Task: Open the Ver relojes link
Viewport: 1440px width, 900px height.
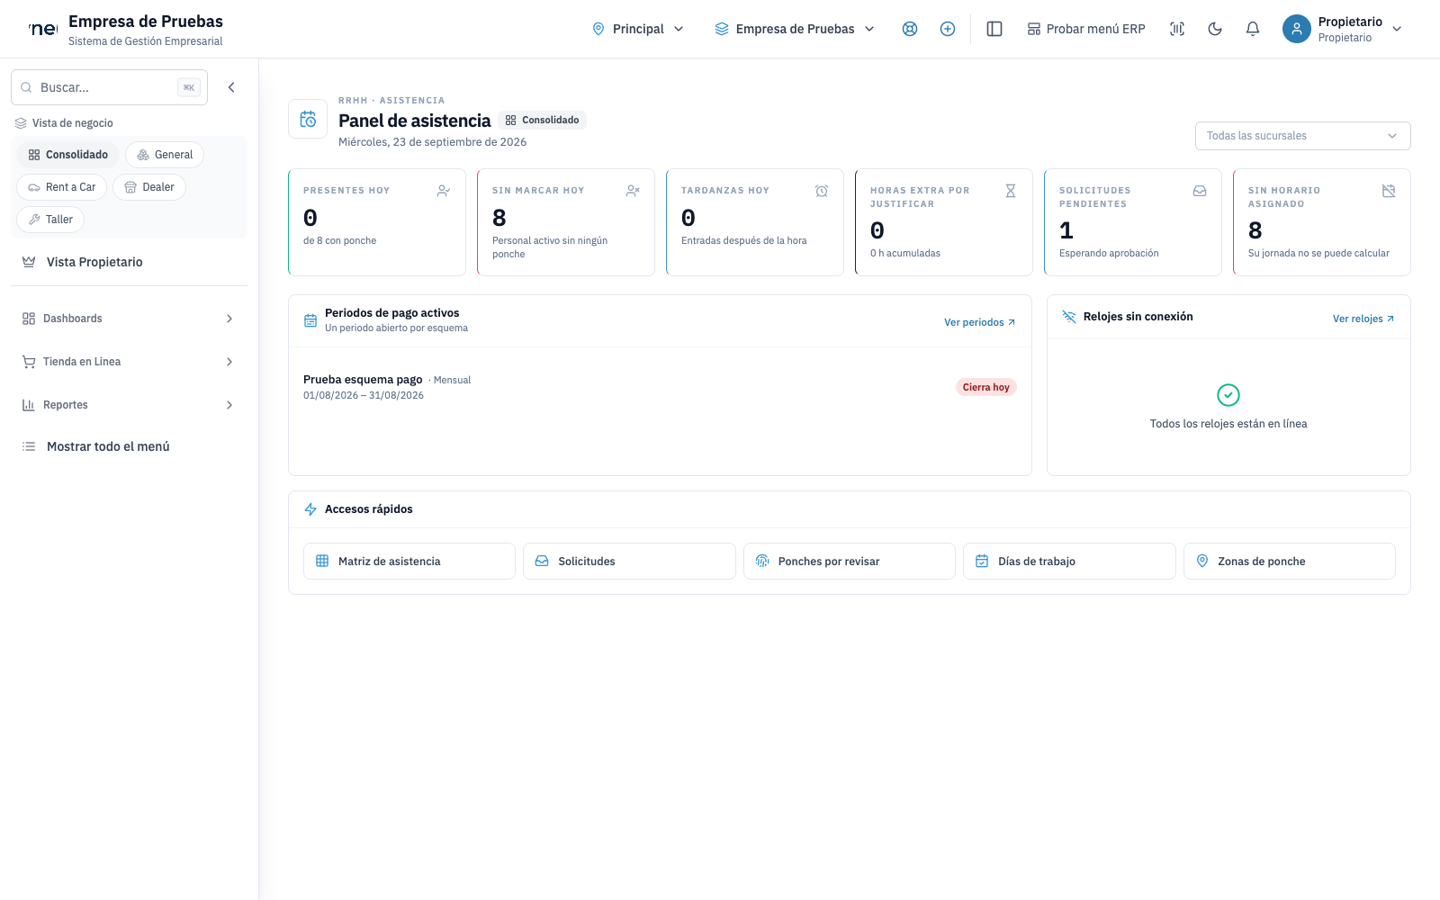Action: [x=1363, y=319]
